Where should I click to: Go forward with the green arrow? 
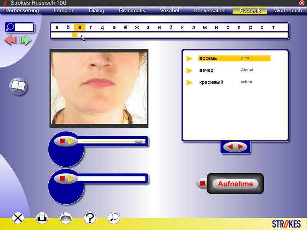pos(25,40)
